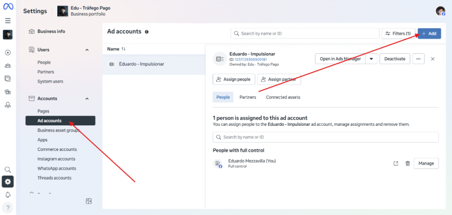
Task: Switch to the Partners tab
Action: click(248, 97)
